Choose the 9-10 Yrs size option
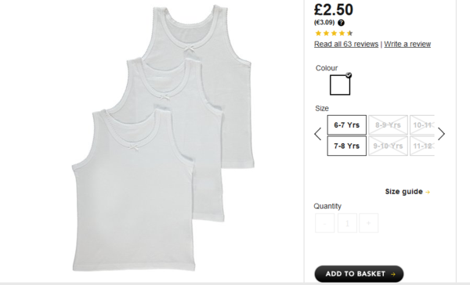The image size is (470, 285). pyautogui.click(x=388, y=146)
